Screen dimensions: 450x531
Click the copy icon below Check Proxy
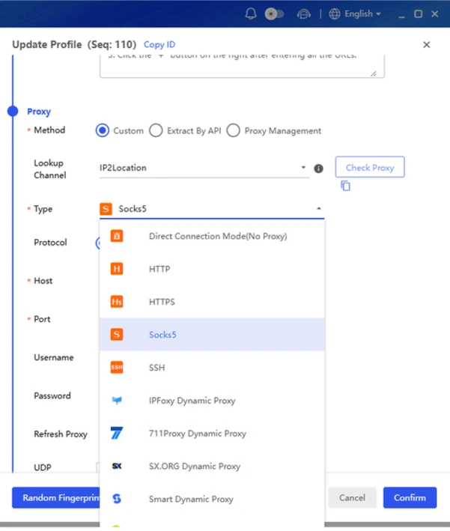pos(345,186)
